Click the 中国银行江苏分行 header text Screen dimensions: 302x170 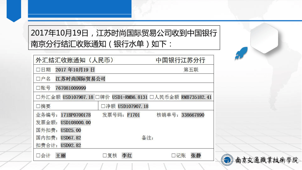tap(180, 60)
